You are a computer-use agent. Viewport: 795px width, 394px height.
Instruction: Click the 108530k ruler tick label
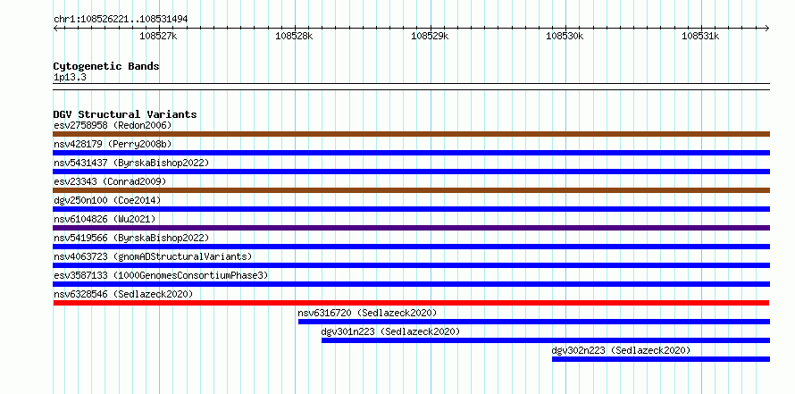coord(565,36)
